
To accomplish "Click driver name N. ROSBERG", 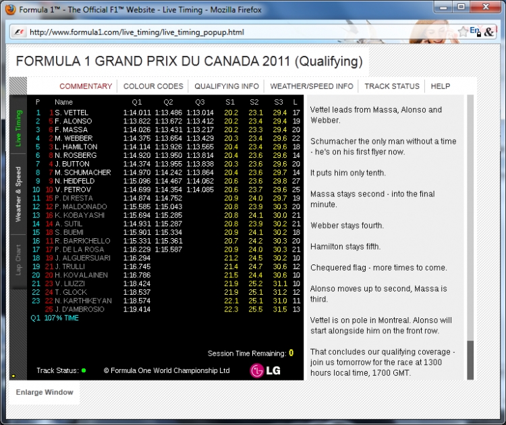I will (x=76, y=155).
